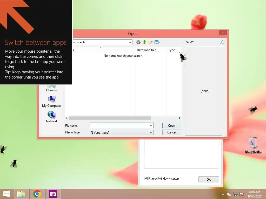Open the View menu icon in Open dialog
This screenshot has height=199, width=266.
[x=158, y=42]
